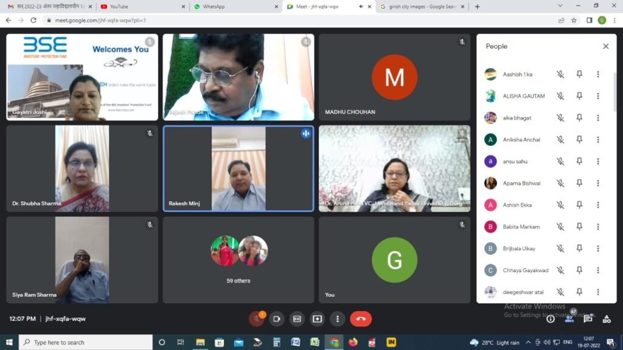Viewport: 623px width, 350px height.
Task: Mute Chhaya Gayakwad's microphone
Action: point(560,270)
